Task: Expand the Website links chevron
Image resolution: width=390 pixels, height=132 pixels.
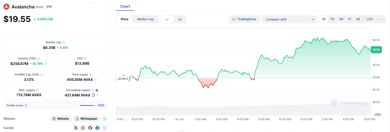Action: 104,119
